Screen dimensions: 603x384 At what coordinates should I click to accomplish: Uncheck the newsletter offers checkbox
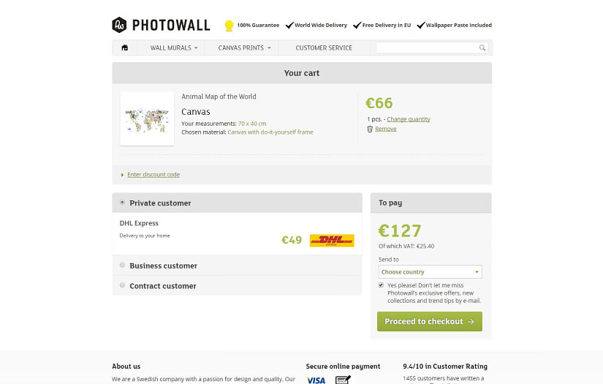coord(381,285)
